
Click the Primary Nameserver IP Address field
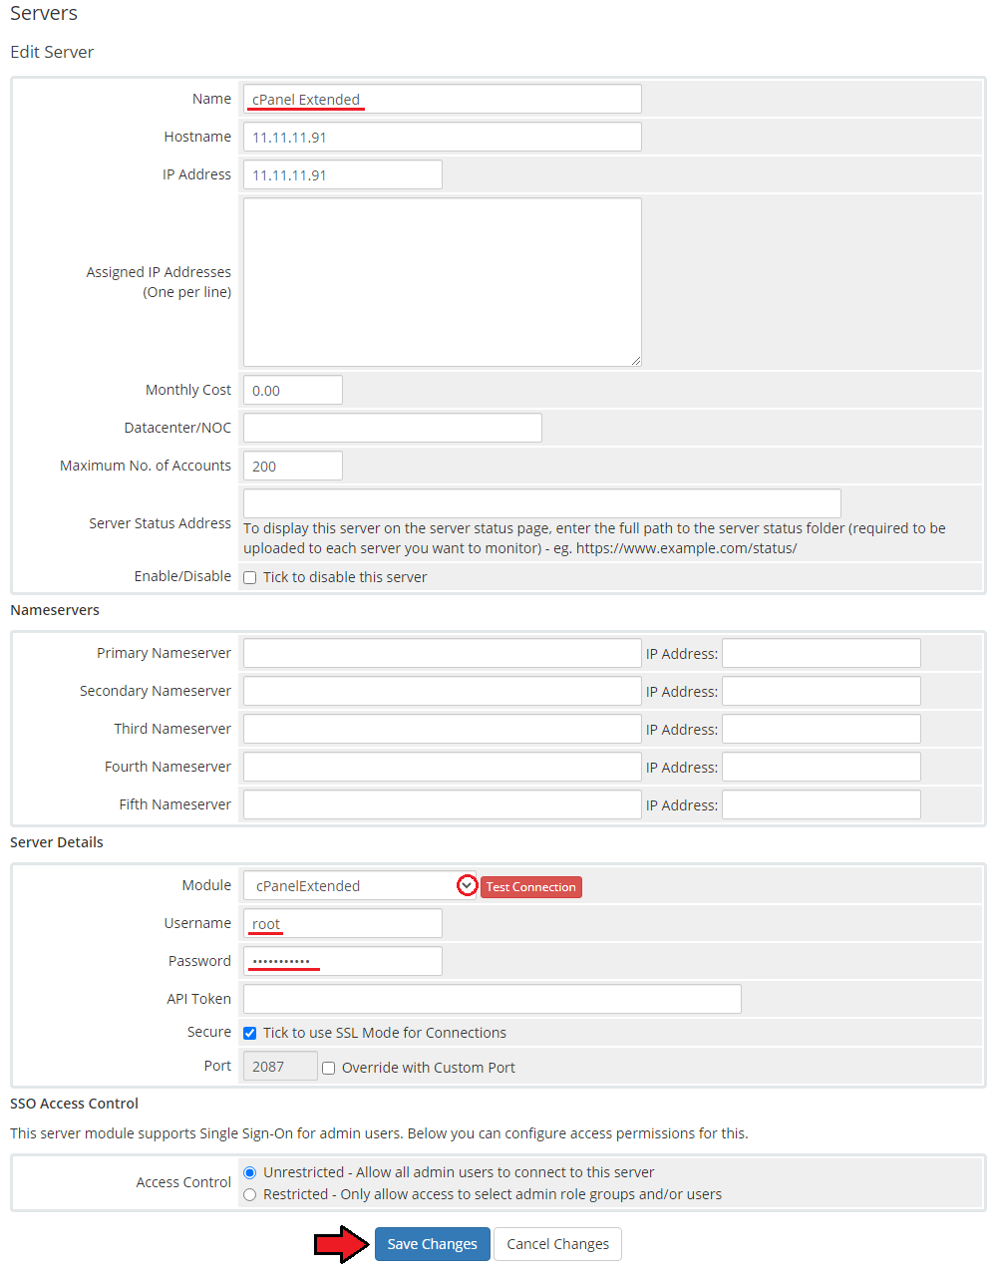click(821, 653)
